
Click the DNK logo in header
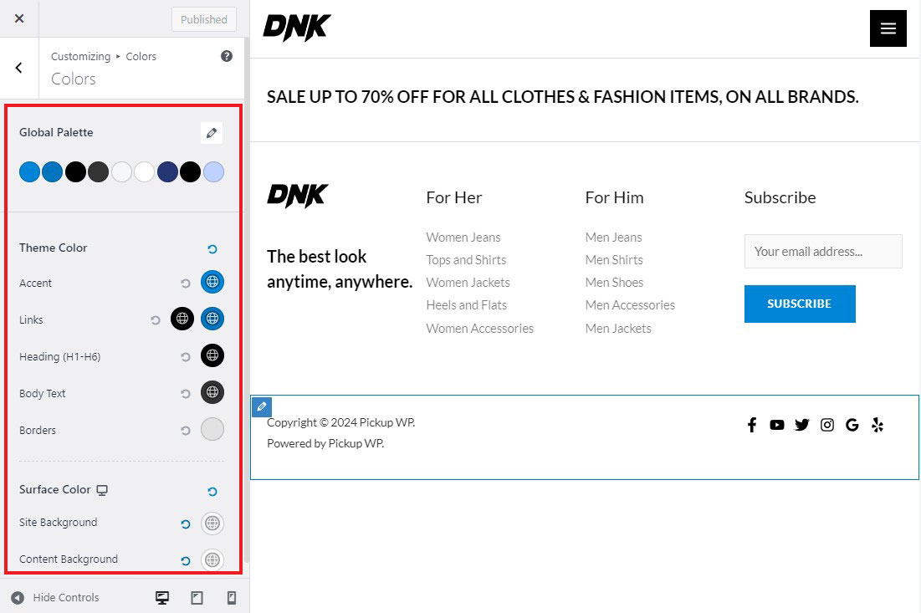297,28
